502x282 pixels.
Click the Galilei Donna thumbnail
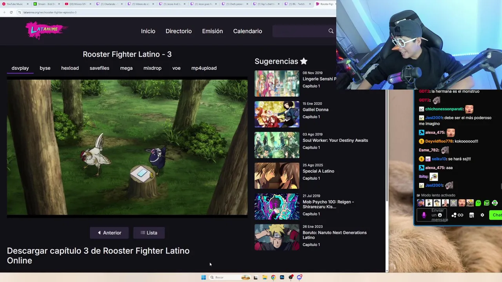tap(277, 114)
